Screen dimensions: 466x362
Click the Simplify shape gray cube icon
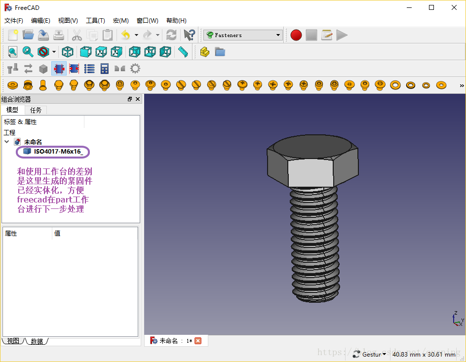point(43,69)
